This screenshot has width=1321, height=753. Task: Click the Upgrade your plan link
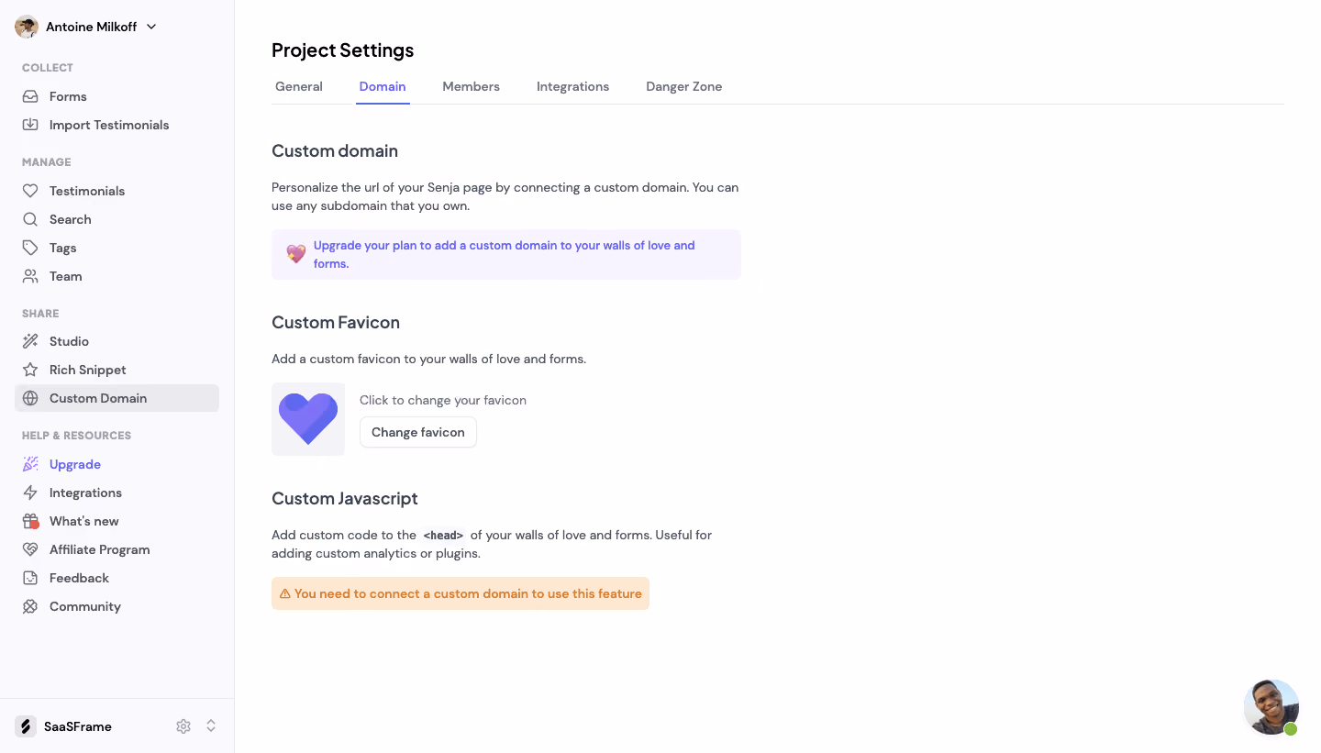(x=505, y=254)
